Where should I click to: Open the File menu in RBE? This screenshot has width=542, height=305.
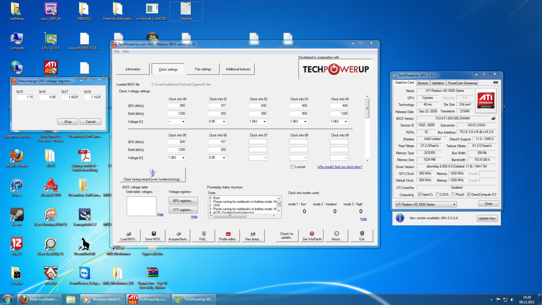pos(116,51)
